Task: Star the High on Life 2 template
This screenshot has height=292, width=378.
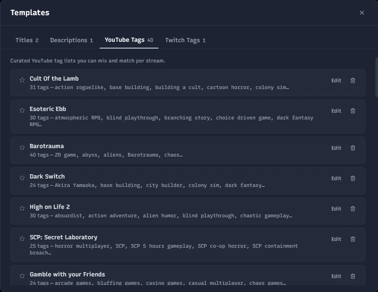Action: pyautogui.click(x=22, y=208)
